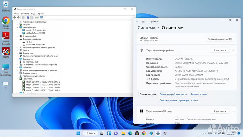
Task: Click the Forward arrow in Device Manager toolbar
Action: (x=18, y=17)
